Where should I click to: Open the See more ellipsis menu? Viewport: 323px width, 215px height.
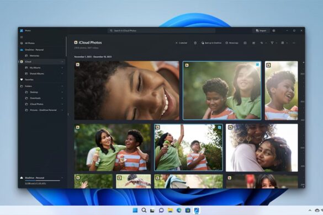pyautogui.click(x=294, y=43)
